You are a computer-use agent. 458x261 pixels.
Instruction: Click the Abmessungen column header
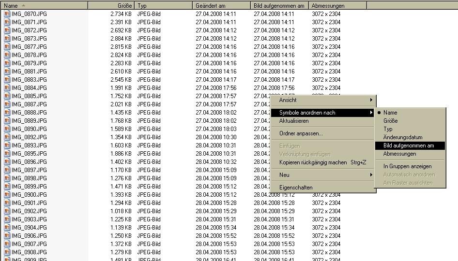337,6
